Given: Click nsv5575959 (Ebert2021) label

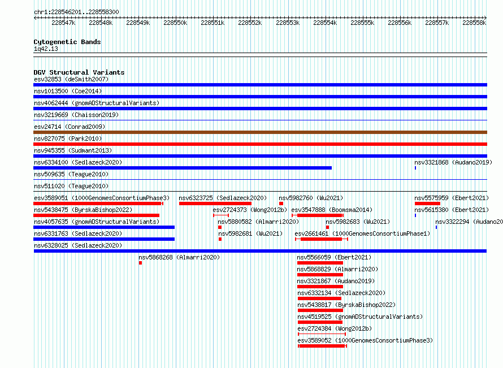Looking at the screenshot, I should tap(452, 198).
